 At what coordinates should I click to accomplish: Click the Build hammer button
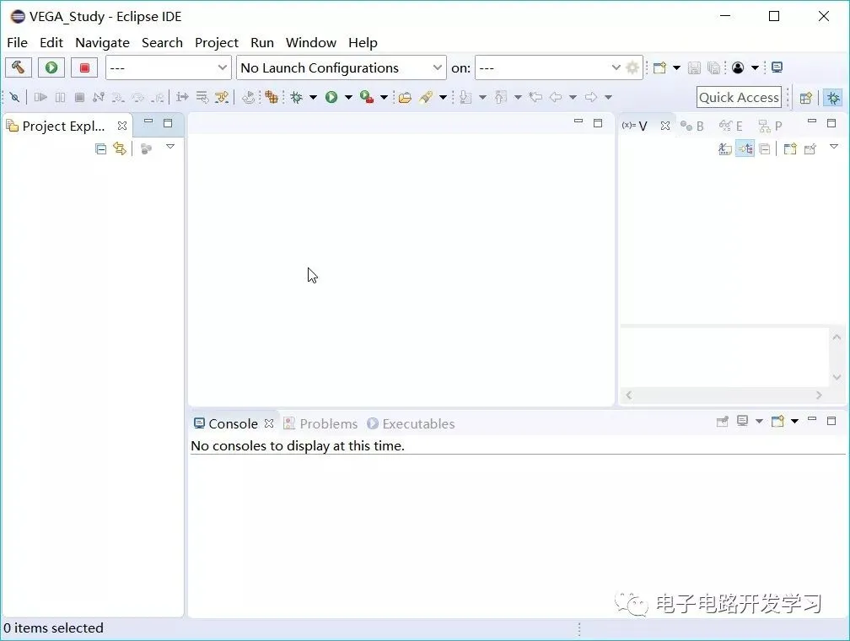18,67
